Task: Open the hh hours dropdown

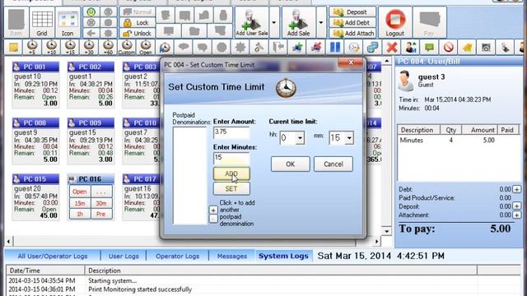Action: click(300, 138)
